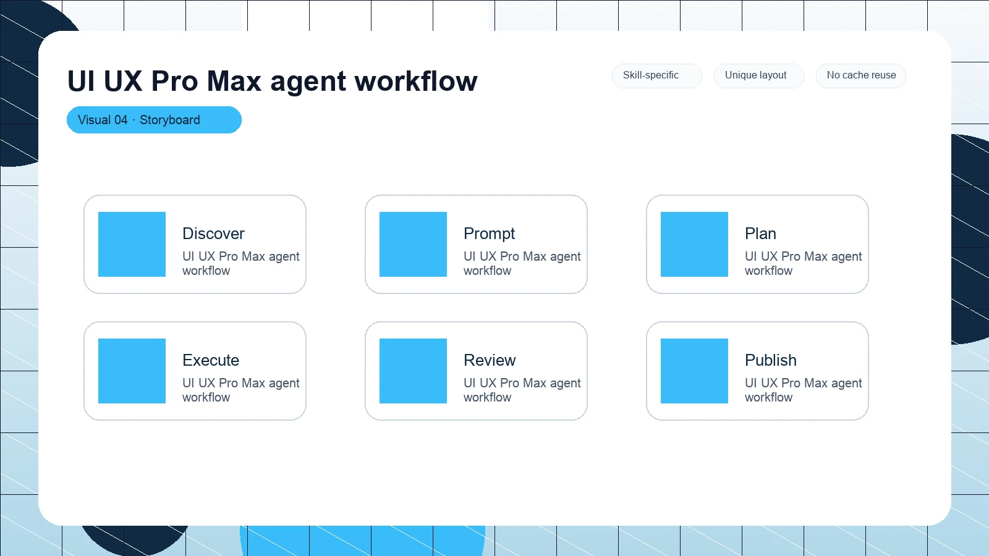Click the description text under Prompt
Viewport: 989px width, 556px height.
522,263
